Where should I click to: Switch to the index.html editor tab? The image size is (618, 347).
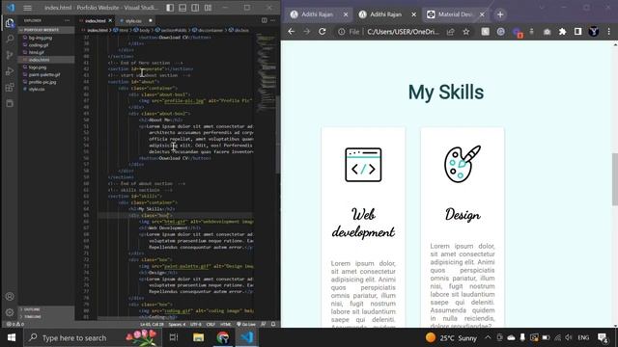point(95,20)
